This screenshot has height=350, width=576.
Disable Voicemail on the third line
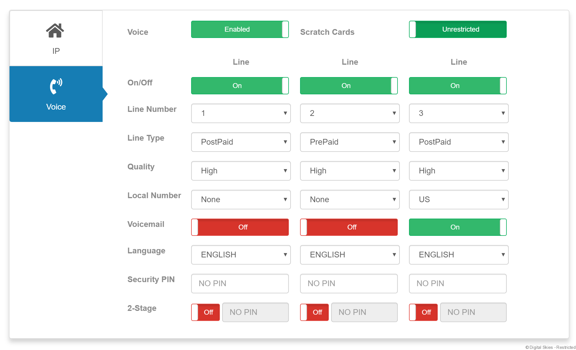click(458, 227)
